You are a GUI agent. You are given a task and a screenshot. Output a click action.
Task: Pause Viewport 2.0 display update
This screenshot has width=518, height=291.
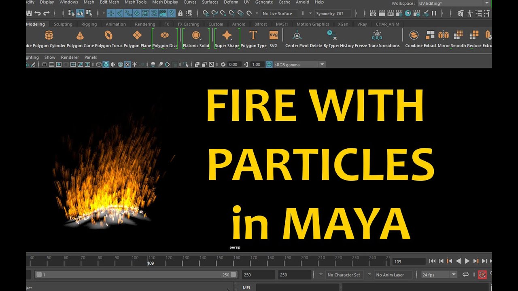(x=434, y=13)
